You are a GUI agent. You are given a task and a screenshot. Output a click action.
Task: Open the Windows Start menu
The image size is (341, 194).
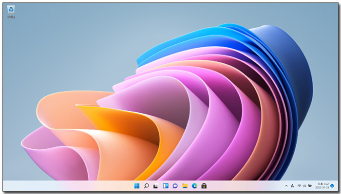coord(137,186)
